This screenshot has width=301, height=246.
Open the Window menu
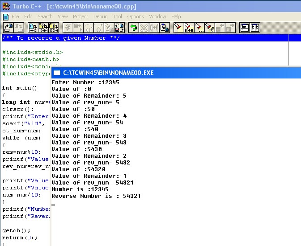tap(157, 16)
